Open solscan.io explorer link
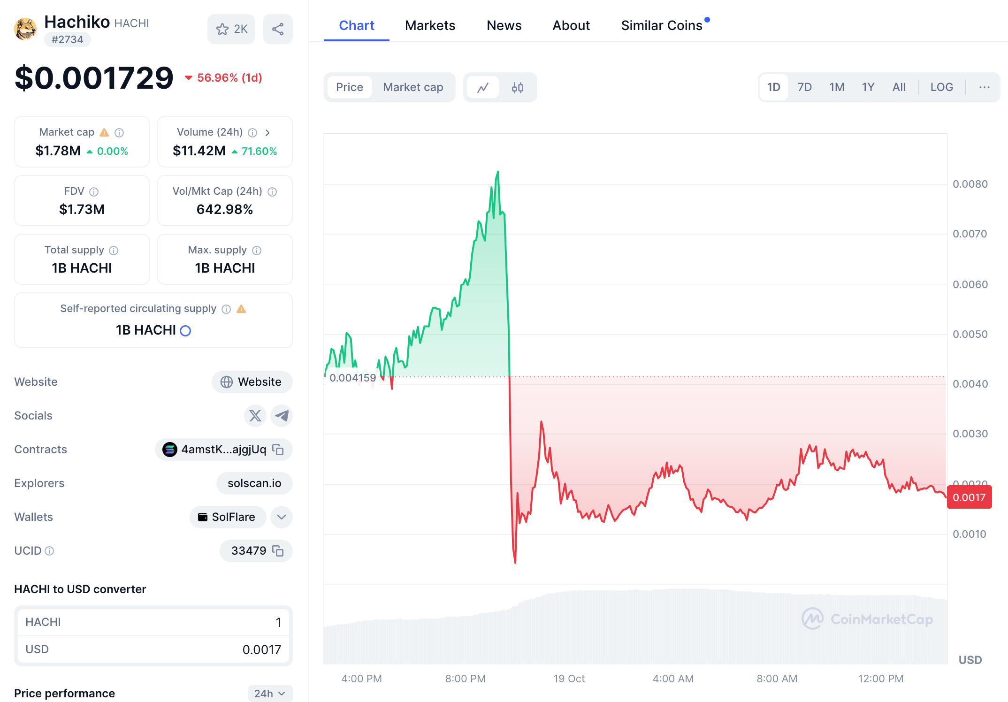This screenshot has width=1008, height=702. [x=254, y=483]
